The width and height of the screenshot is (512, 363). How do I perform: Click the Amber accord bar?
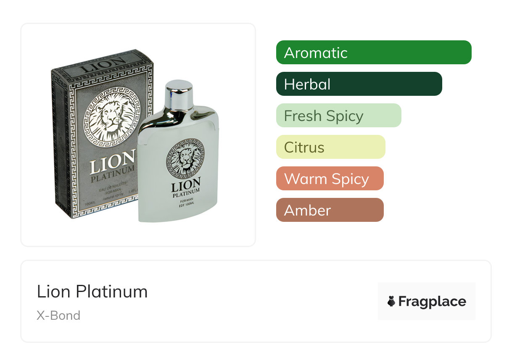(330, 210)
